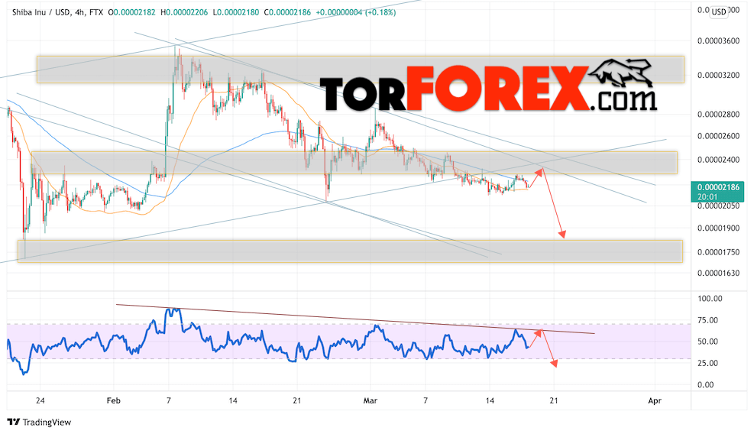Click the 75.00 RSI axis label

coord(710,320)
